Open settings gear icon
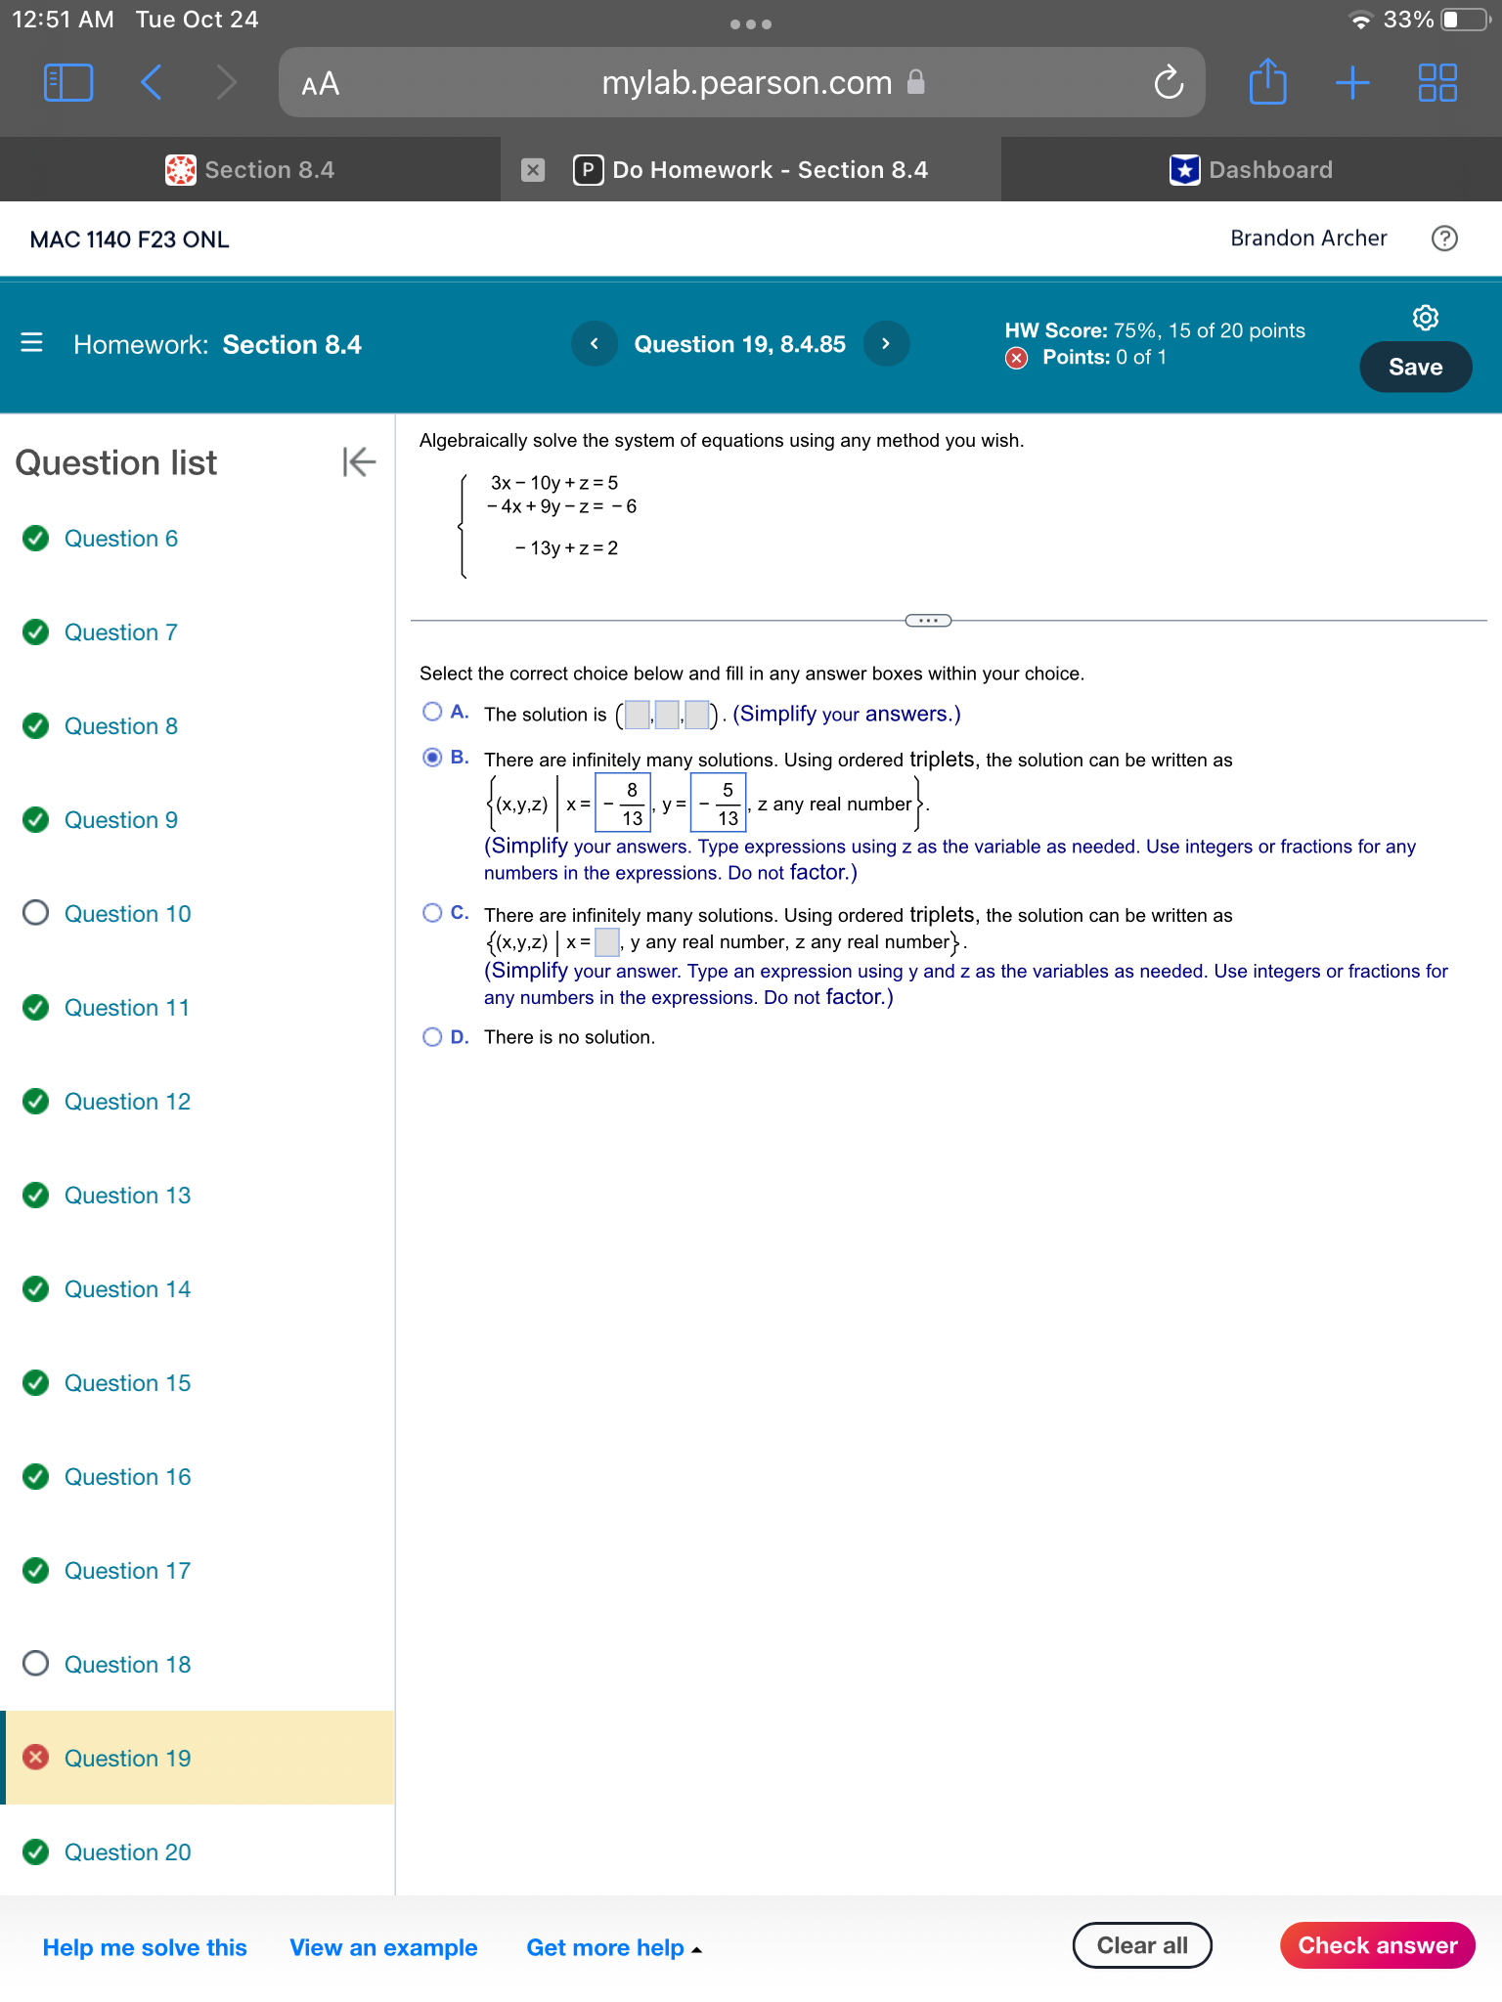 (1426, 318)
